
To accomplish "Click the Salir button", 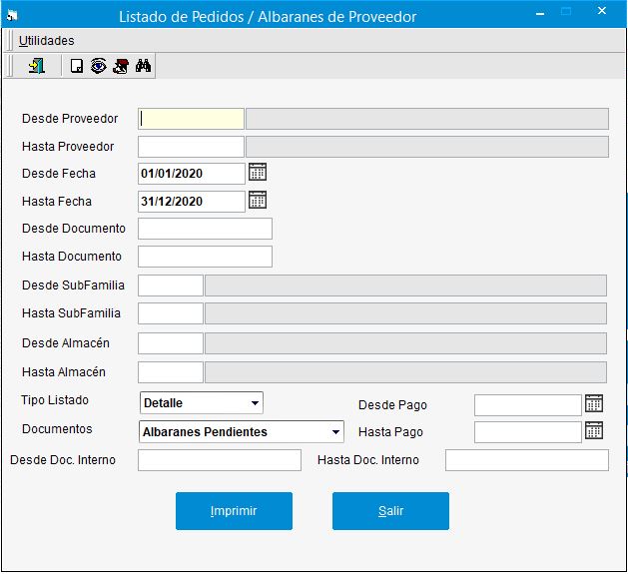I will tap(390, 511).
